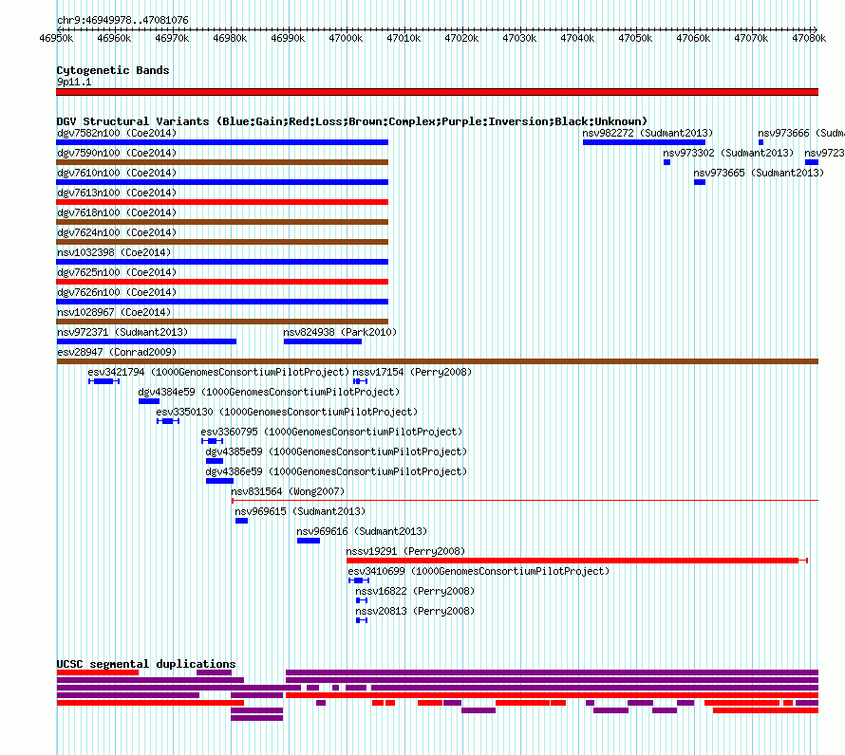The image size is (845, 755).
Task: Select the esv3360795 variant label
Action: point(331,432)
